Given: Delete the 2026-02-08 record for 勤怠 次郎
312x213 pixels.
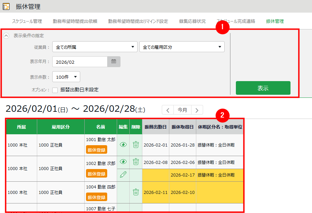Looking at the screenshot, I should coord(136,162).
